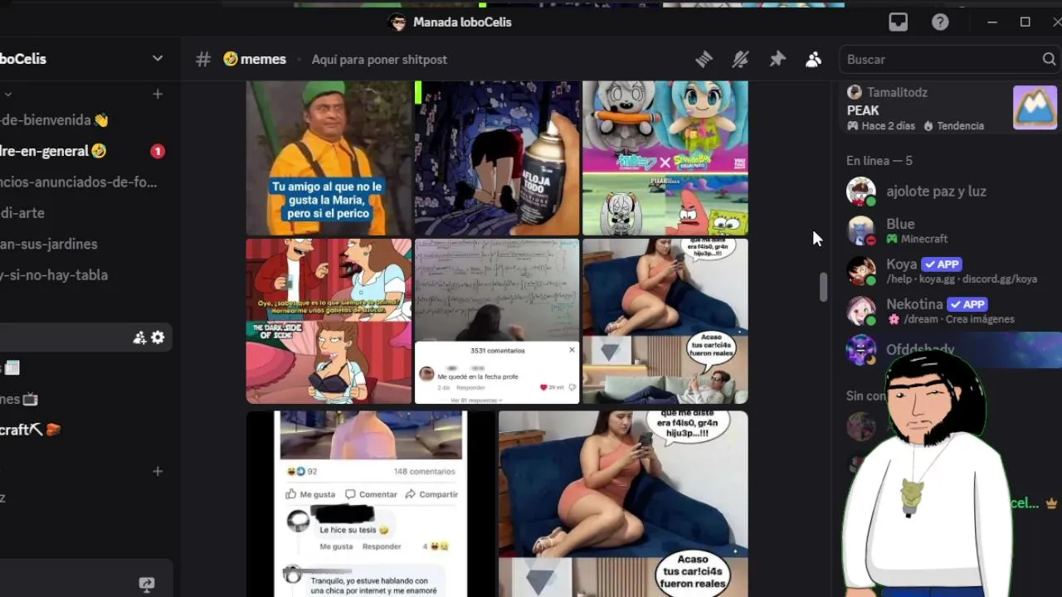
Task: Click the red unread badge on dre-en-general
Action: pos(158,151)
